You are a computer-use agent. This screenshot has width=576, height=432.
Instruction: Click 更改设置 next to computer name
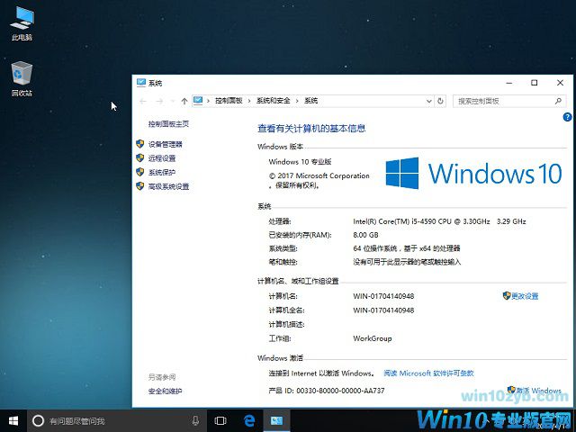[x=524, y=296]
